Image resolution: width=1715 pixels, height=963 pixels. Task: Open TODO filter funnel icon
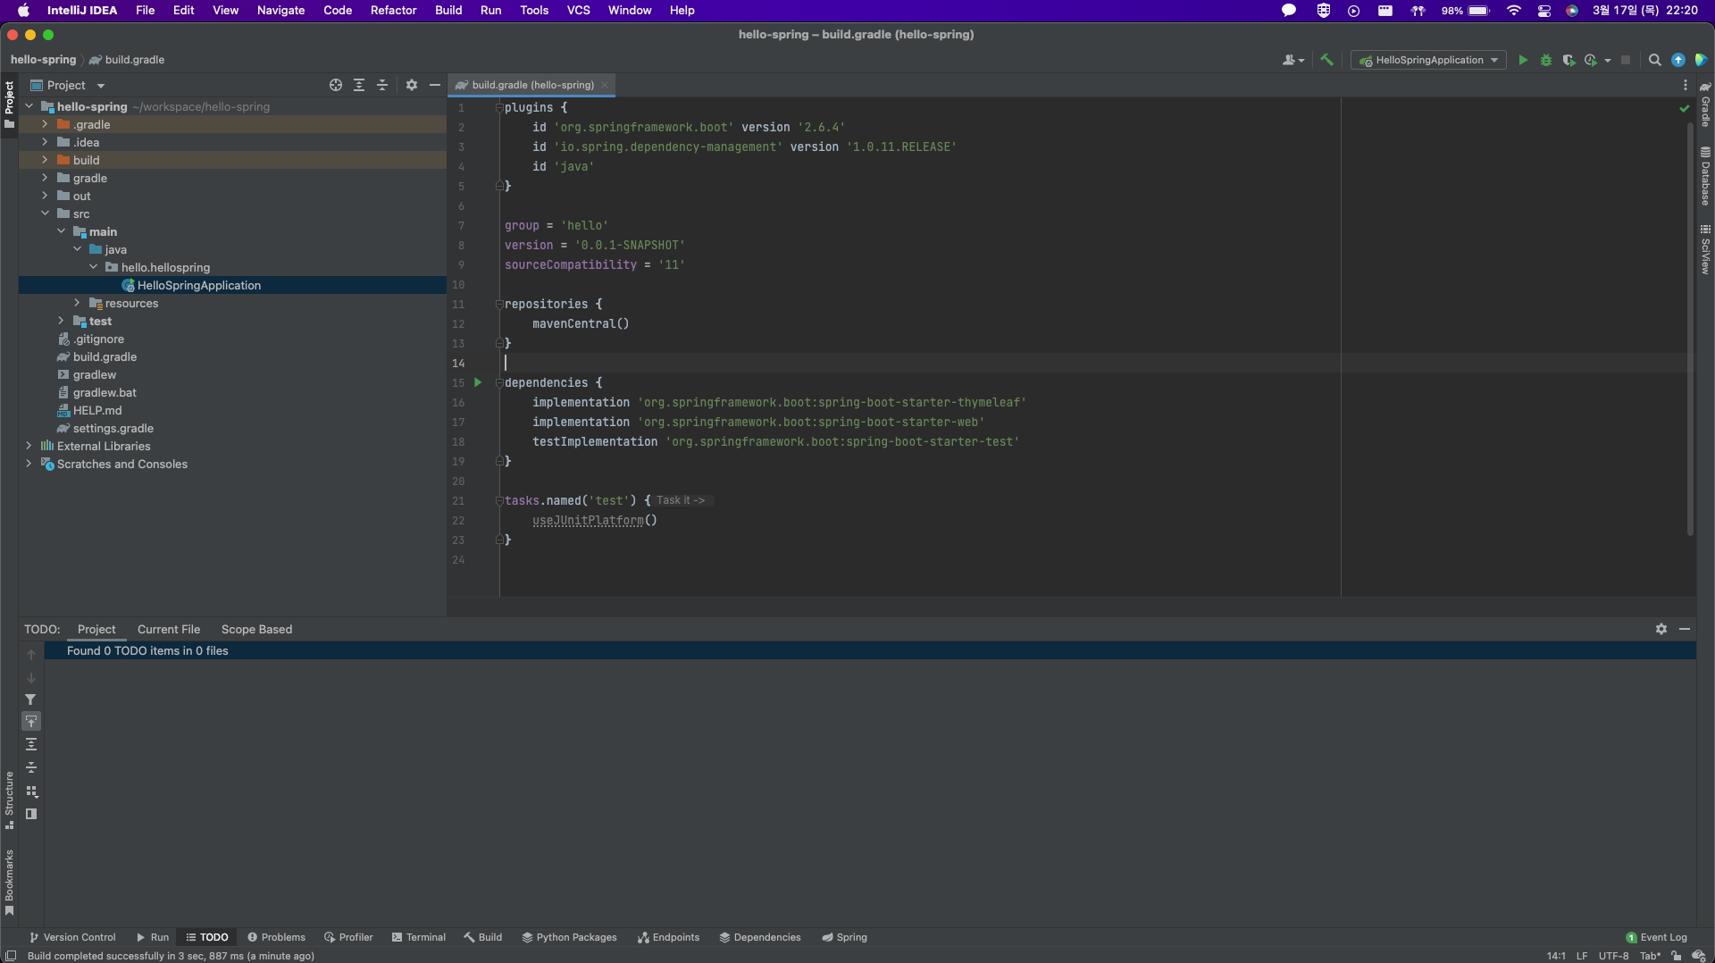(x=31, y=699)
